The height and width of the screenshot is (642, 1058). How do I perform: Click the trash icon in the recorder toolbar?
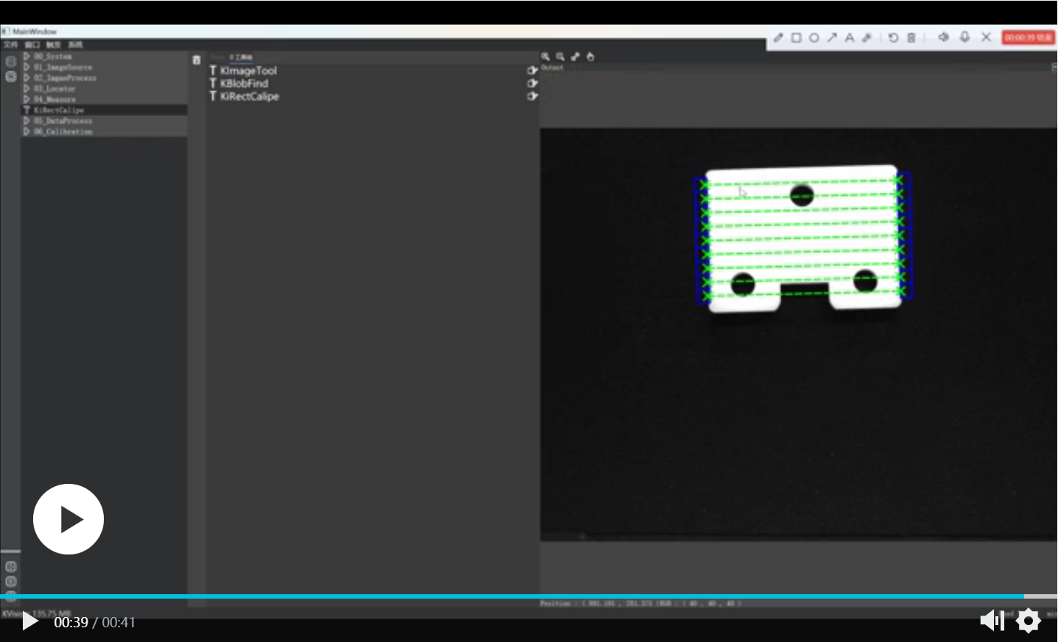click(911, 38)
